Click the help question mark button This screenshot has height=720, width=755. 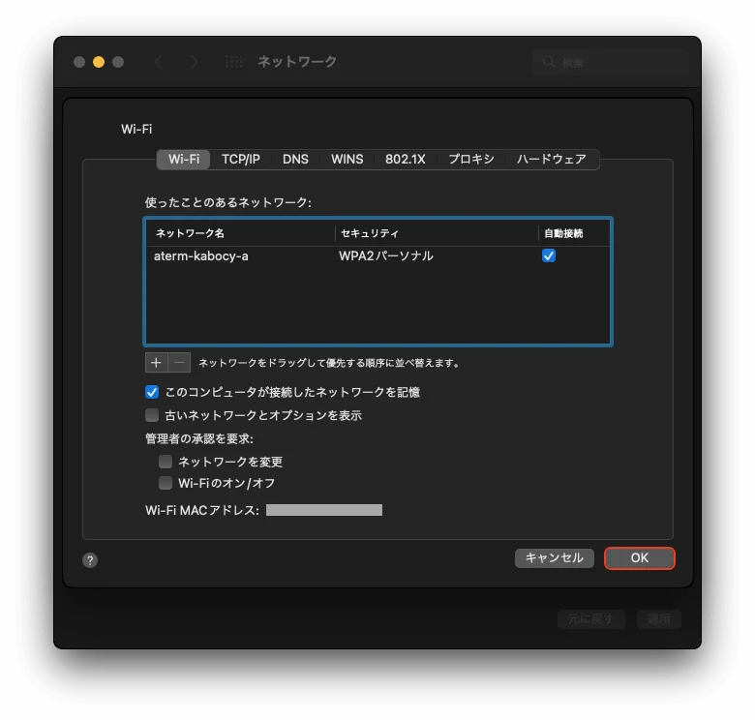click(90, 560)
